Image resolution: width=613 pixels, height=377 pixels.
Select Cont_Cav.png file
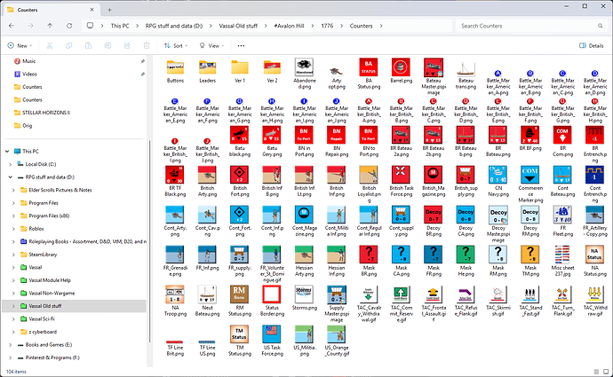click(208, 221)
